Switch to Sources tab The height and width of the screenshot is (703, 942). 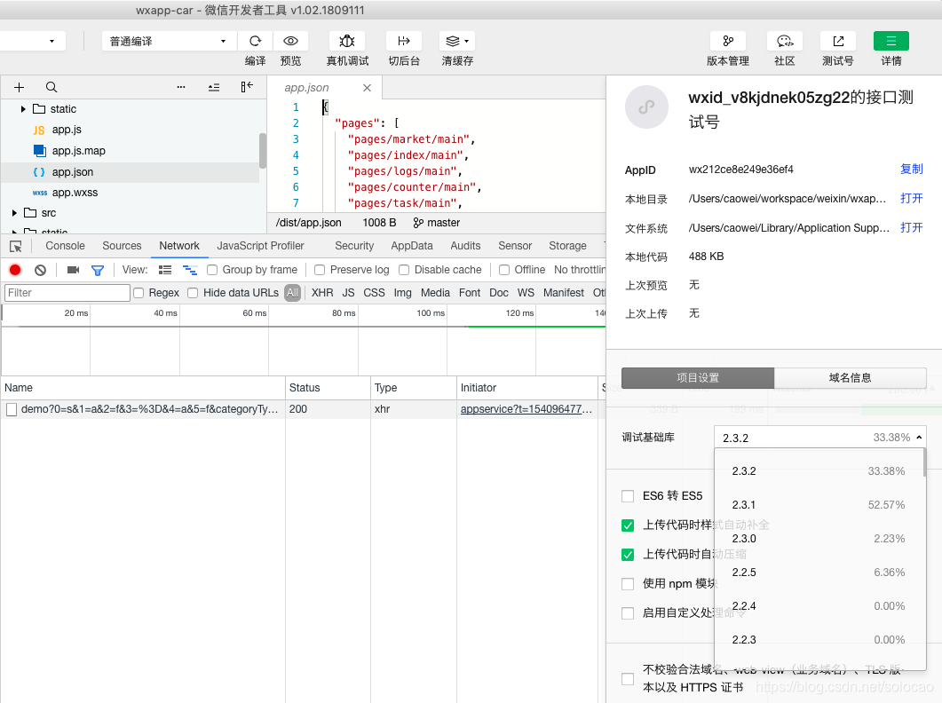(x=122, y=246)
